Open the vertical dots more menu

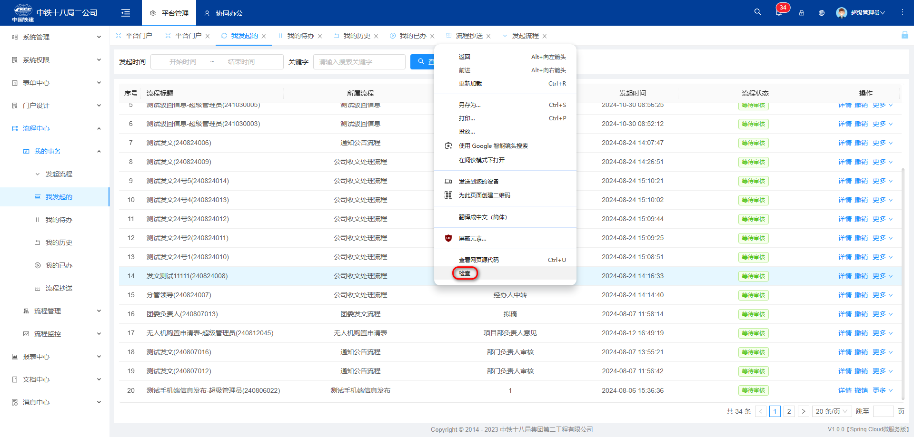903,12
